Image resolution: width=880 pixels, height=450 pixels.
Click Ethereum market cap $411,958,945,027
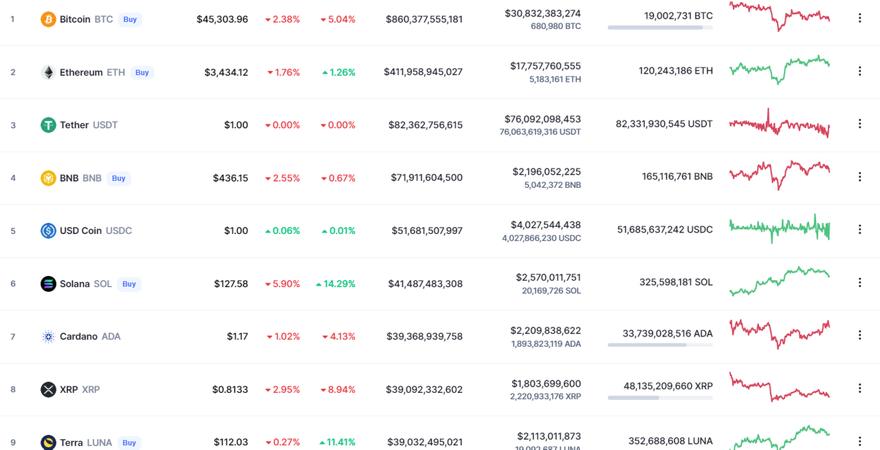pyautogui.click(x=423, y=72)
